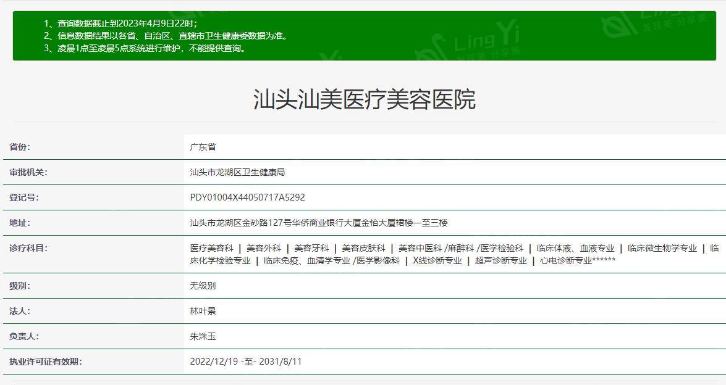Click the province value 广东省
The image size is (726, 385).
[x=203, y=147]
